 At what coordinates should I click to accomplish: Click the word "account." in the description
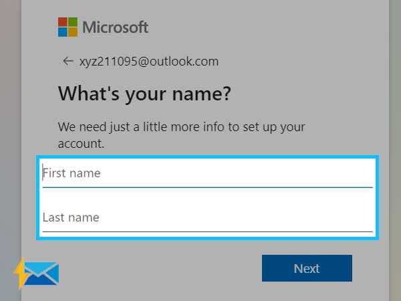(81, 144)
